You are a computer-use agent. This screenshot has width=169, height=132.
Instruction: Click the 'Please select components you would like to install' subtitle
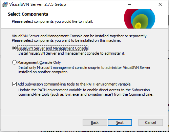[52, 21]
